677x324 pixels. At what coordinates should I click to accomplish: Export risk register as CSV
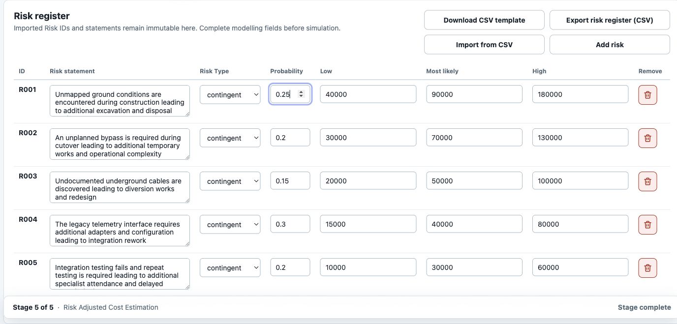coord(610,20)
